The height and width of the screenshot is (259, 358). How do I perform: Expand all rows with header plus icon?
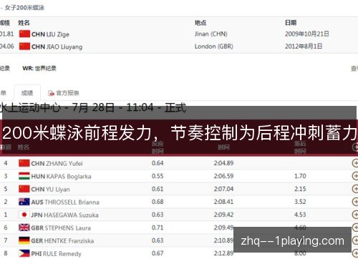pyautogui.click(x=355, y=147)
